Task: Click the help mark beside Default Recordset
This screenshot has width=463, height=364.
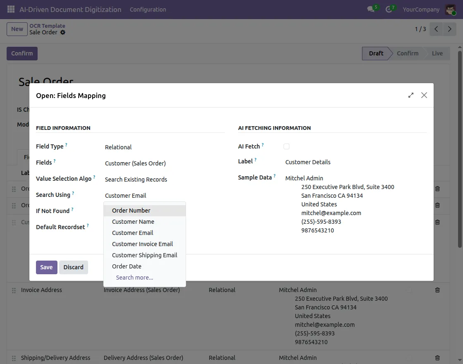Action: coord(88,225)
